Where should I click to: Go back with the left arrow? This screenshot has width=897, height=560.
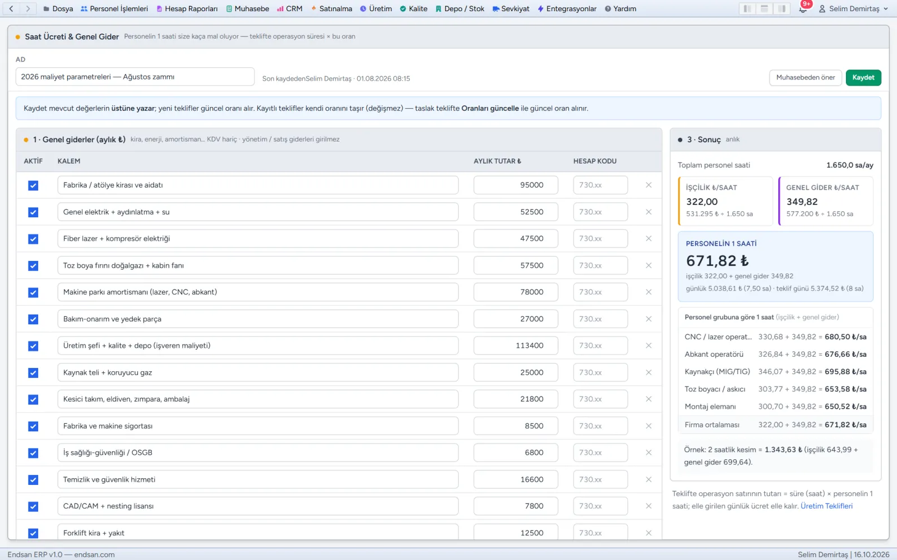click(x=11, y=8)
